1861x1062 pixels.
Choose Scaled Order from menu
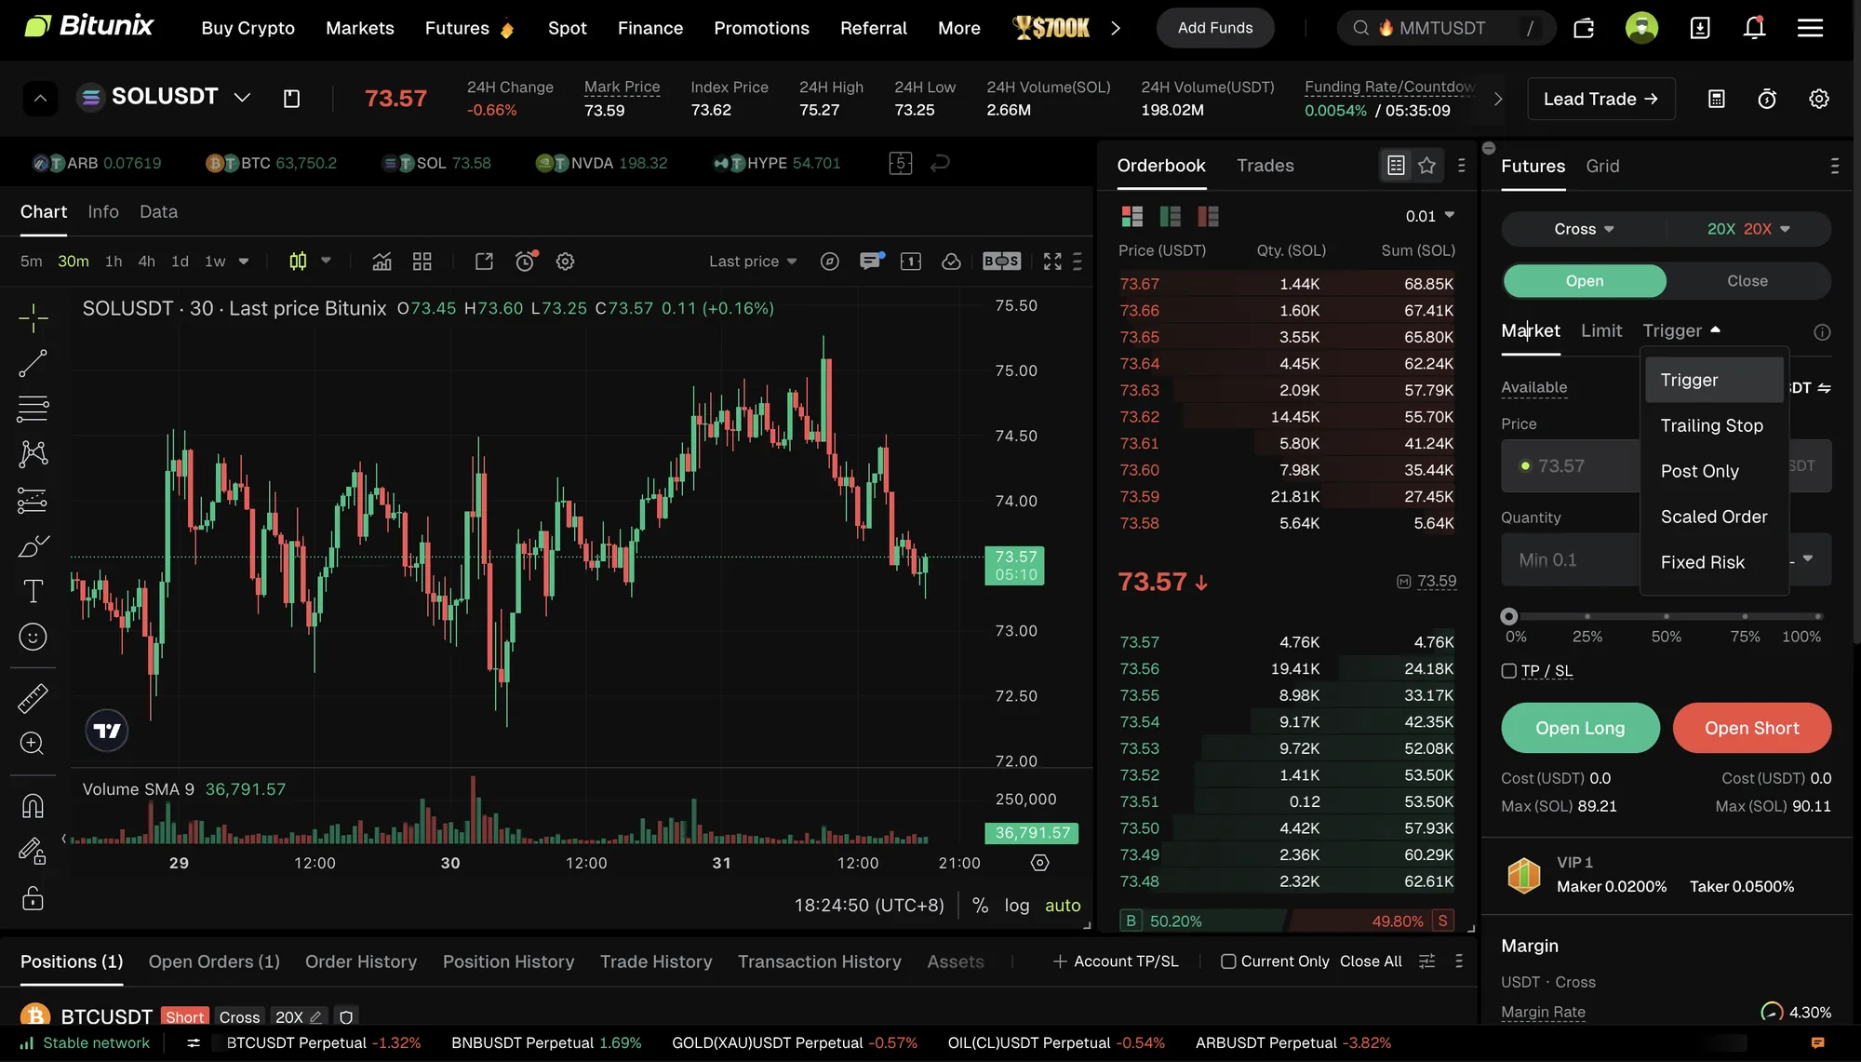(x=1713, y=517)
